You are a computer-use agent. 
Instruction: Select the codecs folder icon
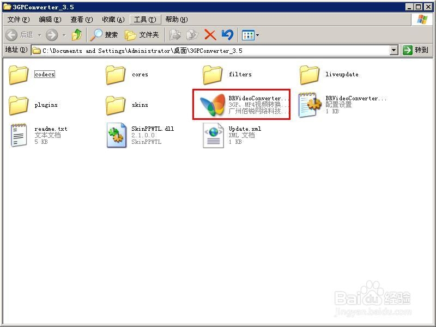pyautogui.click(x=19, y=75)
